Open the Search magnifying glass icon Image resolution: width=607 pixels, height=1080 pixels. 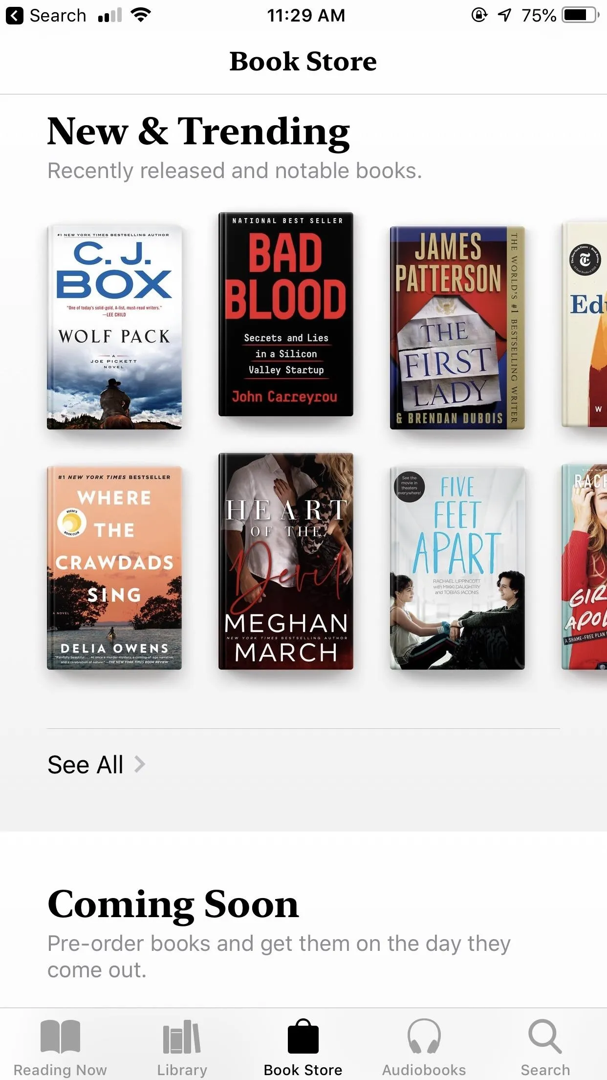545,1036
